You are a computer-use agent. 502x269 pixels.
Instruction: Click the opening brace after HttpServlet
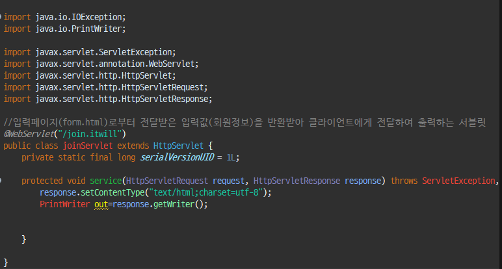tap(210, 146)
